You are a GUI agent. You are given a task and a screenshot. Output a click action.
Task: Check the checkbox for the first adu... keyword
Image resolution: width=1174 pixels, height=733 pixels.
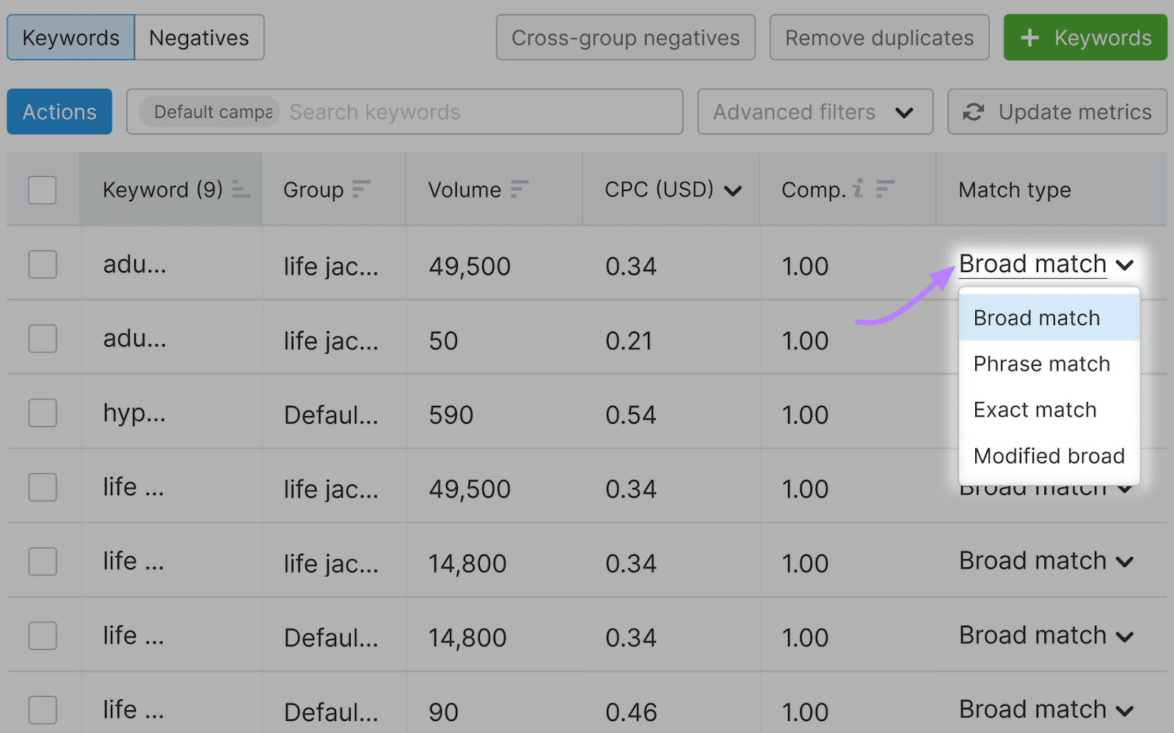[42, 265]
